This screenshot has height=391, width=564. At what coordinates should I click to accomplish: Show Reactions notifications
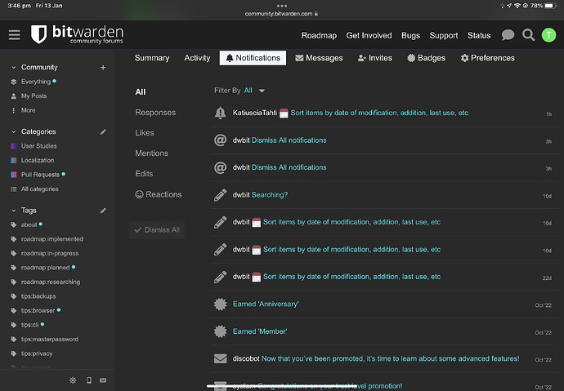(x=159, y=194)
